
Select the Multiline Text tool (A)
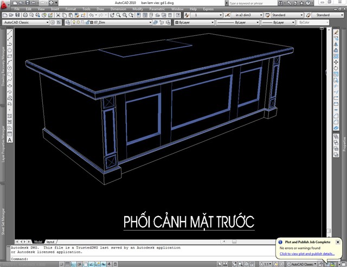click(x=10, y=140)
